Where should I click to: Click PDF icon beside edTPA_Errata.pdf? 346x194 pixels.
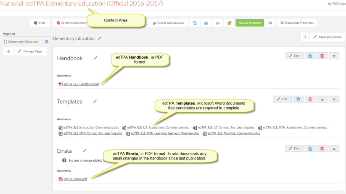coord(61,179)
